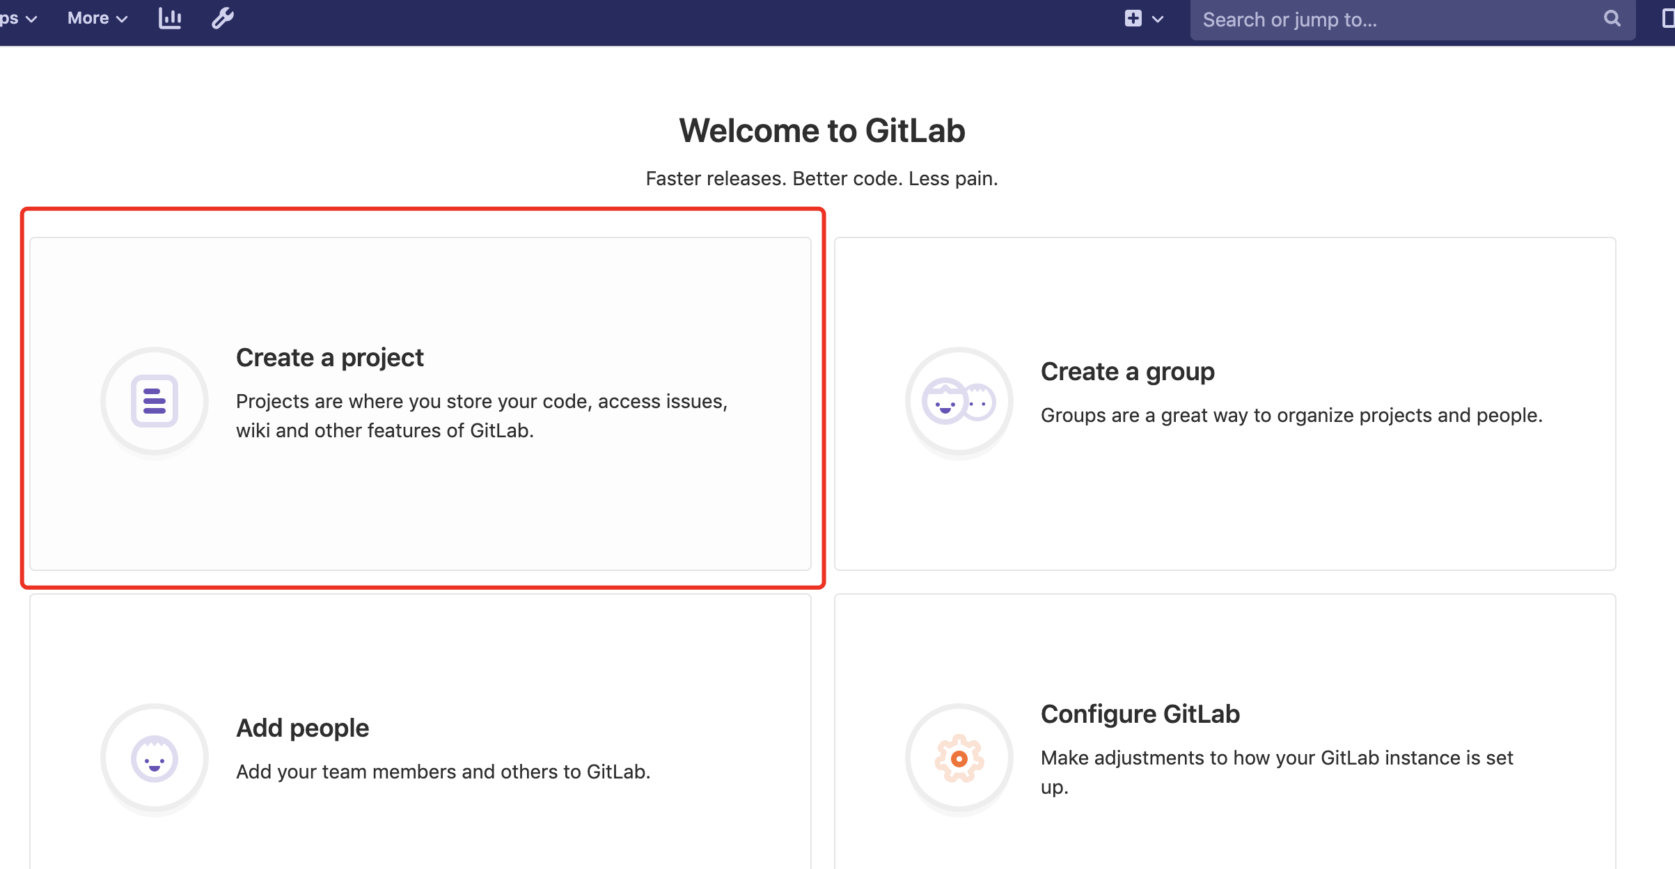Viewport: 1675px width, 869px height.
Task: Open the 'Add people' heading
Action: [303, 728]
